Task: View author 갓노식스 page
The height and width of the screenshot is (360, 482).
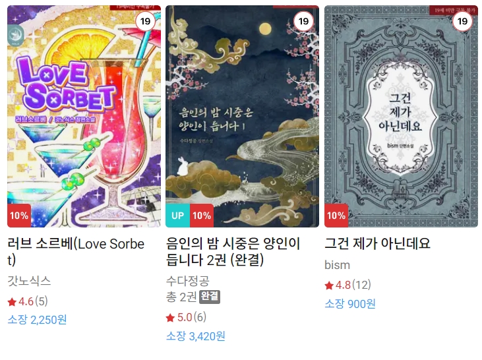Action: (x=29, y=282)
